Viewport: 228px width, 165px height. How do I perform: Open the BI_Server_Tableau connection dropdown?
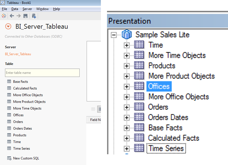point(8,27)
